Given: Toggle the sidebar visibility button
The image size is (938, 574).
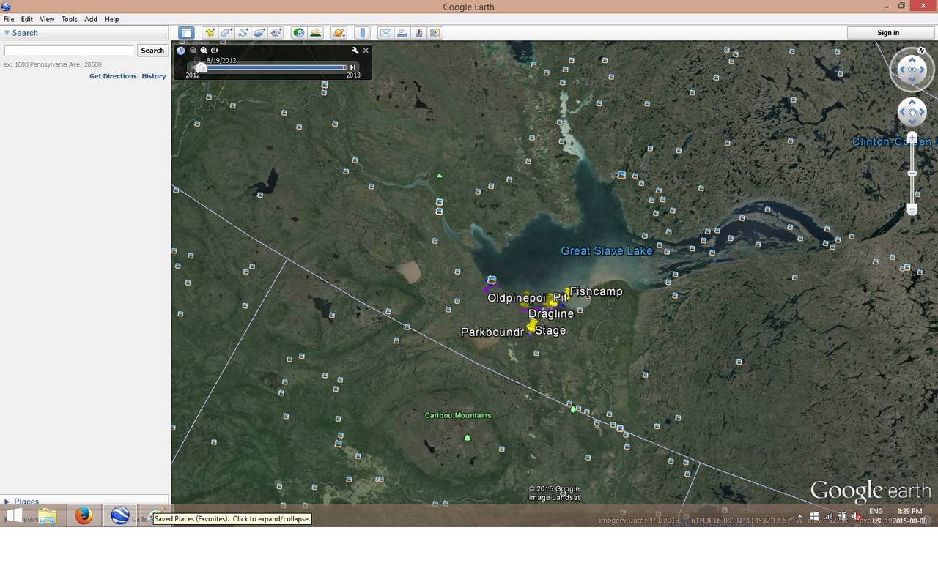Looking at the screenshot, I should click(x=186, y=33).
